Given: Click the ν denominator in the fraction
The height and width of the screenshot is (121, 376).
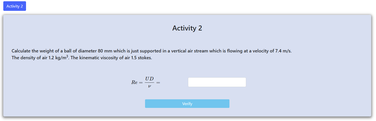Looking at the screenshot, I should pyautogui.click(x=149, y=86).
